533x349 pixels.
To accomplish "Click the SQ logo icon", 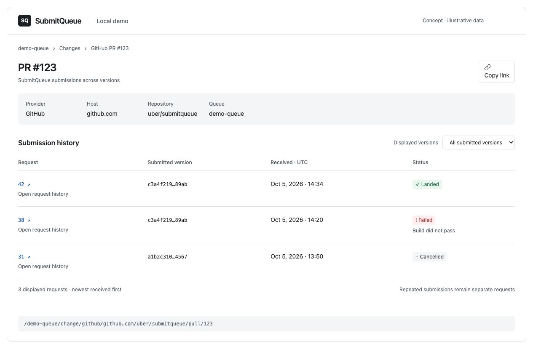I will point(24,21).
